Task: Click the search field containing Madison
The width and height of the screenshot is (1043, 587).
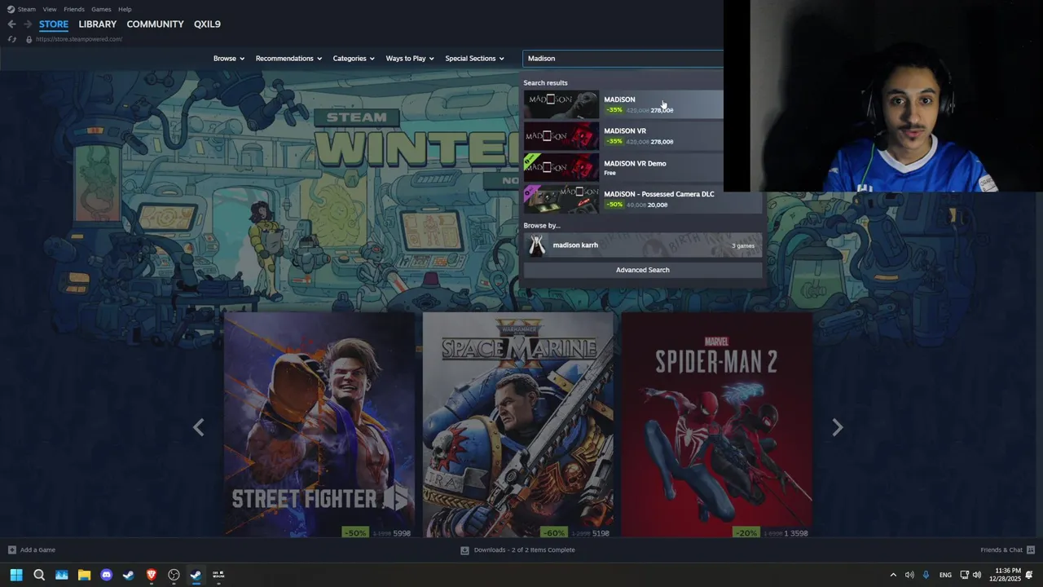Action: [x=623, y=59]
